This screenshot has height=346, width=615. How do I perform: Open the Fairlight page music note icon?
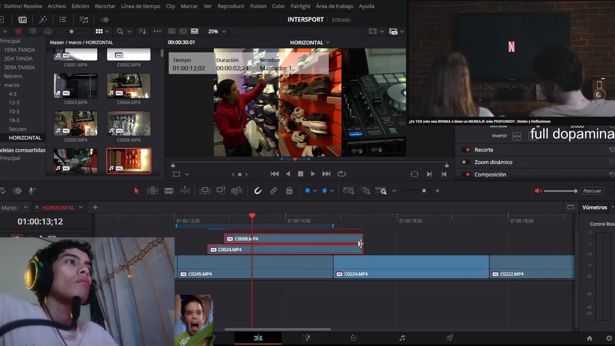402,338
